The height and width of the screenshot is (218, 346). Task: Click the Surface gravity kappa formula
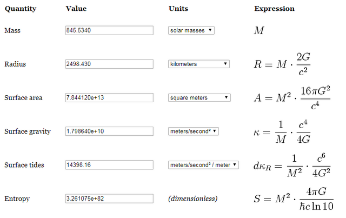click(x=282, y=132)
